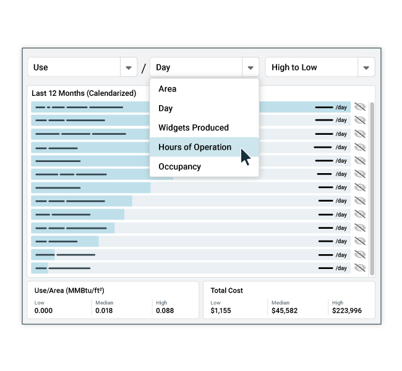Choose Day in the dropdown list
Image resolution: width=402 pixels, height=371 pixels.
(x=166, y=108)
